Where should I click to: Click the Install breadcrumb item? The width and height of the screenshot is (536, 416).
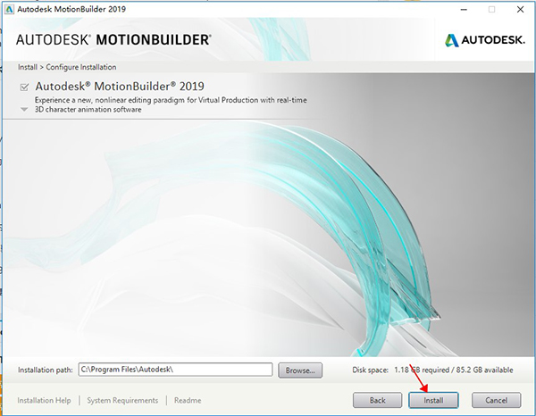28,67
